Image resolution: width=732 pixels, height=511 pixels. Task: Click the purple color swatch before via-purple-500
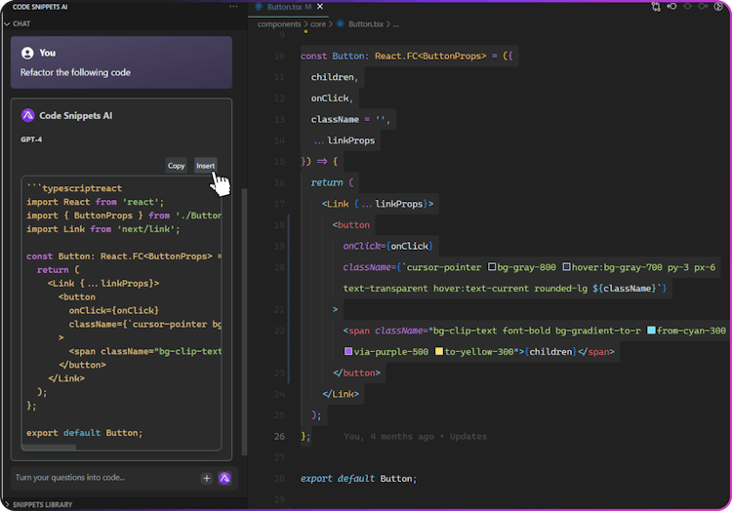[348, 351]
